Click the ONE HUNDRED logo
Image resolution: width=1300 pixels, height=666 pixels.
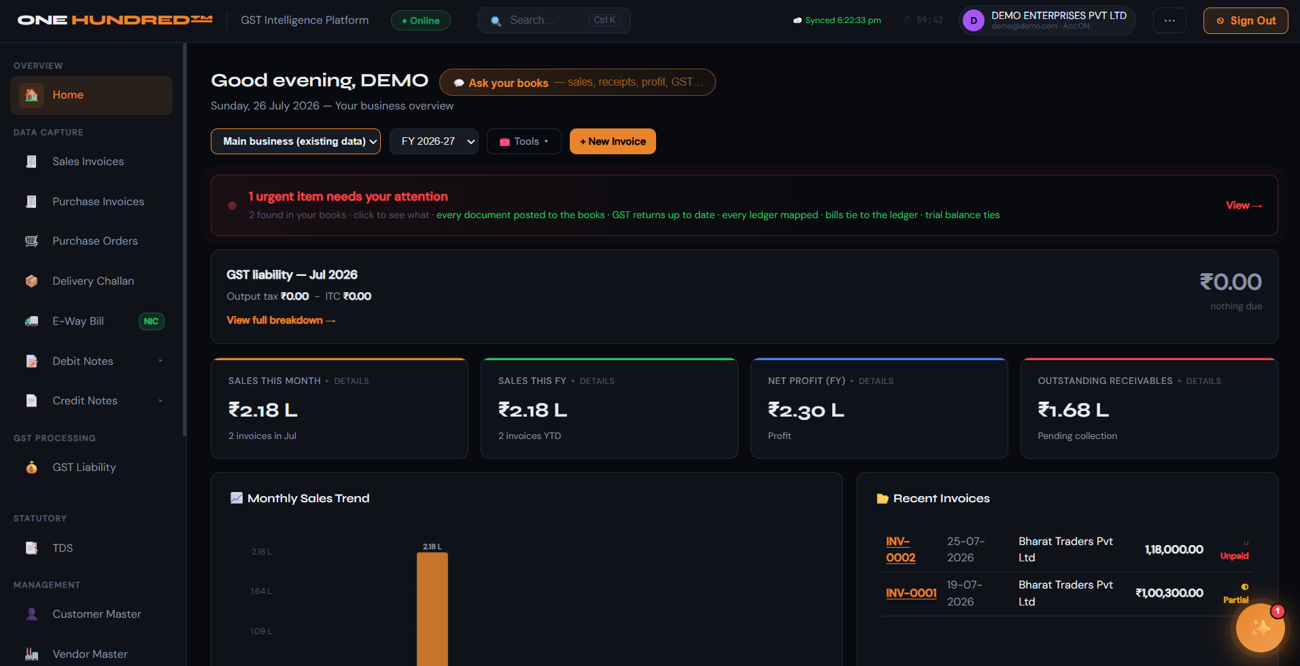(115, 20)
